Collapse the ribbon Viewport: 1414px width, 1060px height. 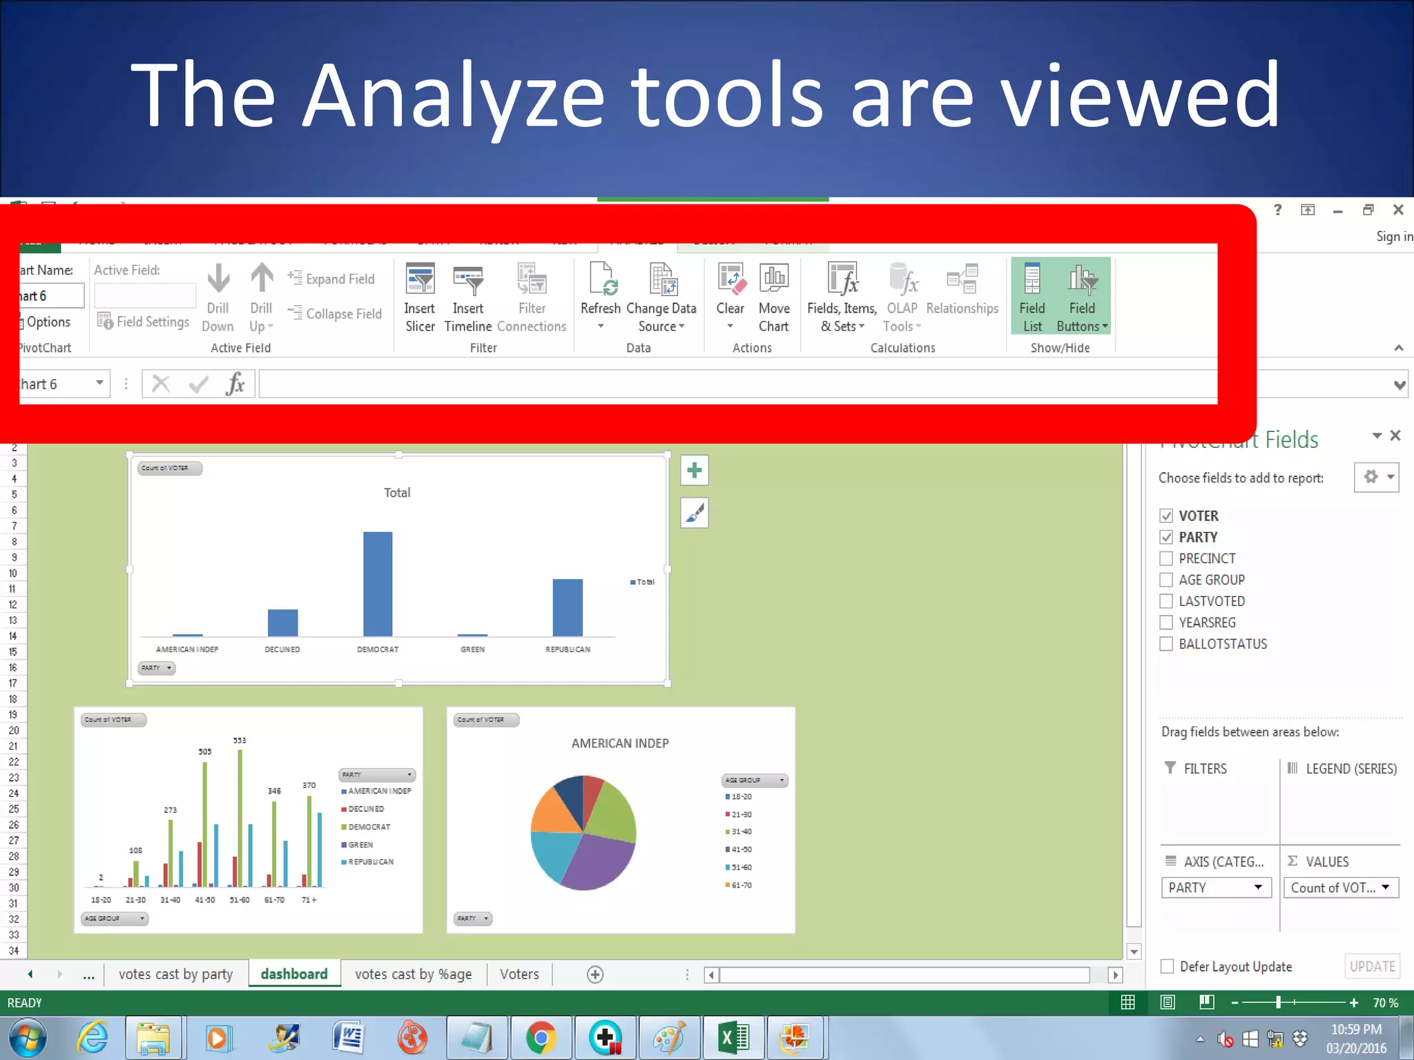click(1399, 348)
